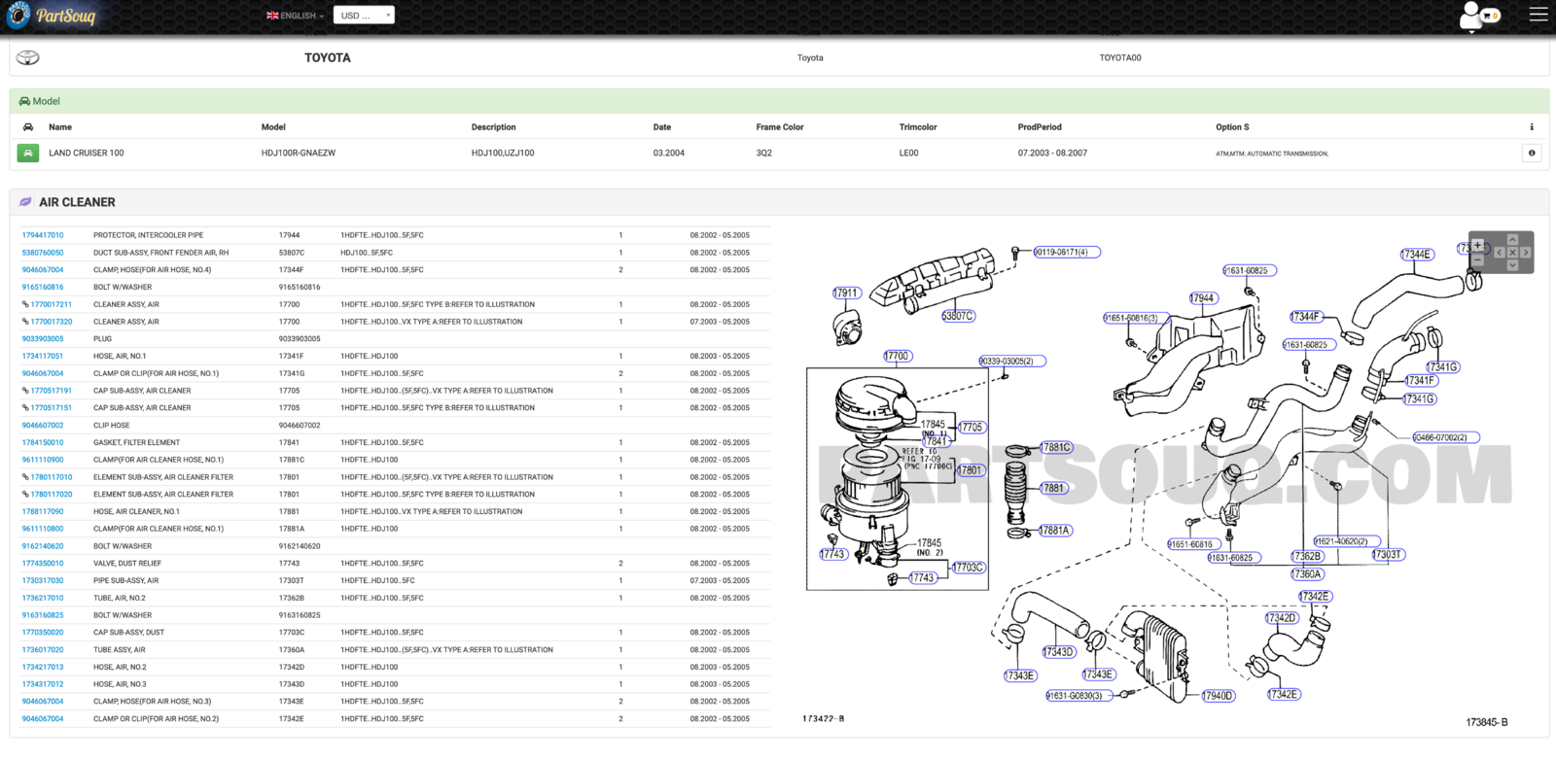1556x760 pixels.
Task: Select callout 17341F in the diagram
Action: coord(1421,380)
